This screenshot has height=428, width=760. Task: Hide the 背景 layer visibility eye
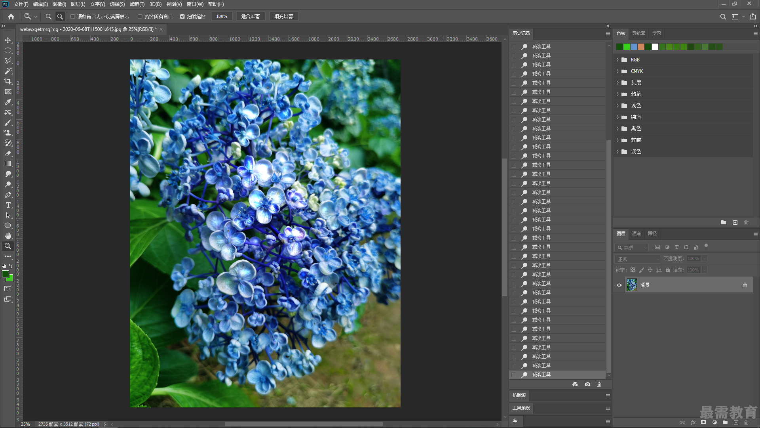619,285
